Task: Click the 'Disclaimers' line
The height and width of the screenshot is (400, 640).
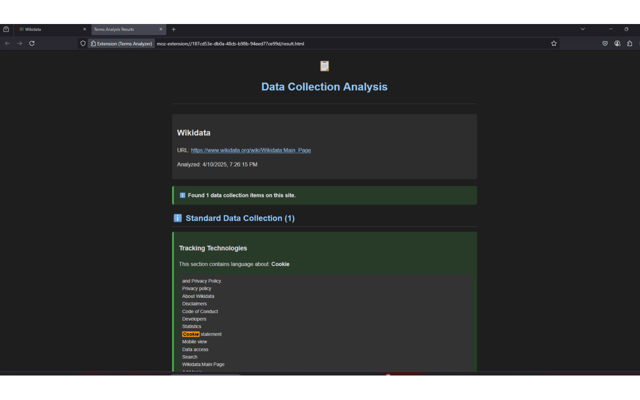Action: pos(194,304)
